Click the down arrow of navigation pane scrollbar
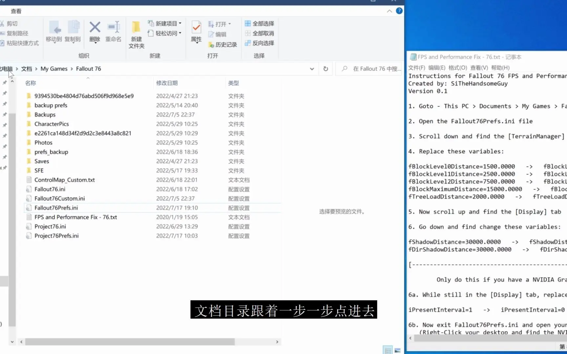 point(12,342)
